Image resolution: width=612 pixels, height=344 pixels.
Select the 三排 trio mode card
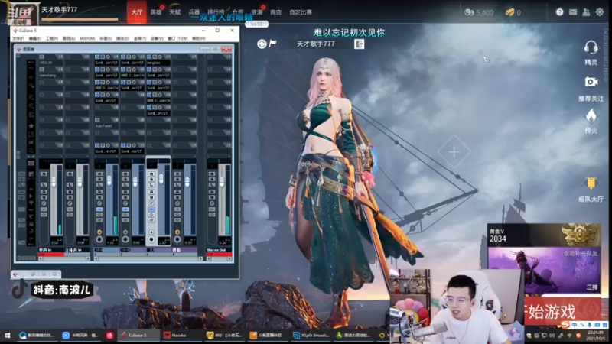click(x=544, y=271)
